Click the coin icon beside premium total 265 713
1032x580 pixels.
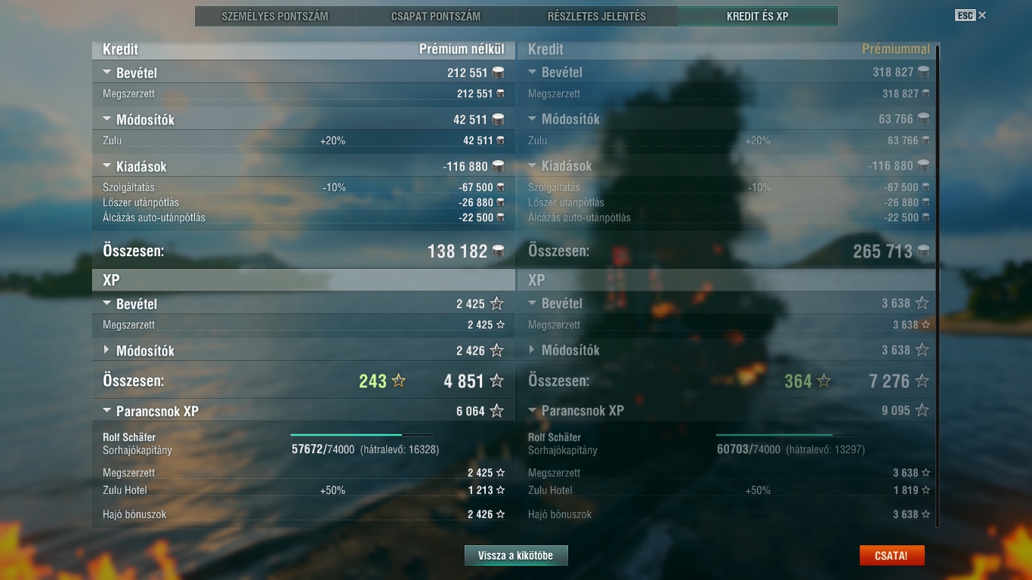(x=923, y=251)
